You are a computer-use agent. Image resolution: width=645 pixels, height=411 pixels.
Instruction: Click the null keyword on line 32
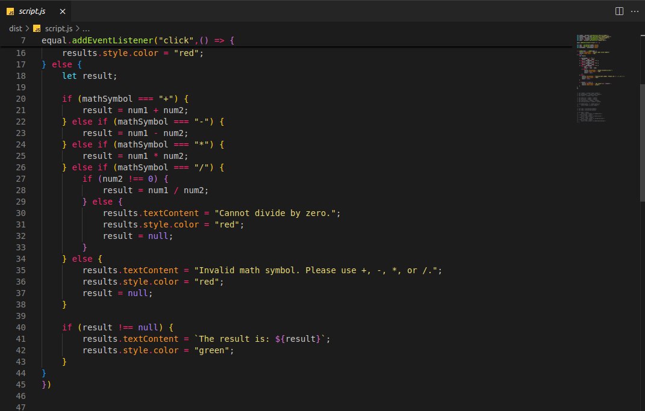click(x=157, y=236)
